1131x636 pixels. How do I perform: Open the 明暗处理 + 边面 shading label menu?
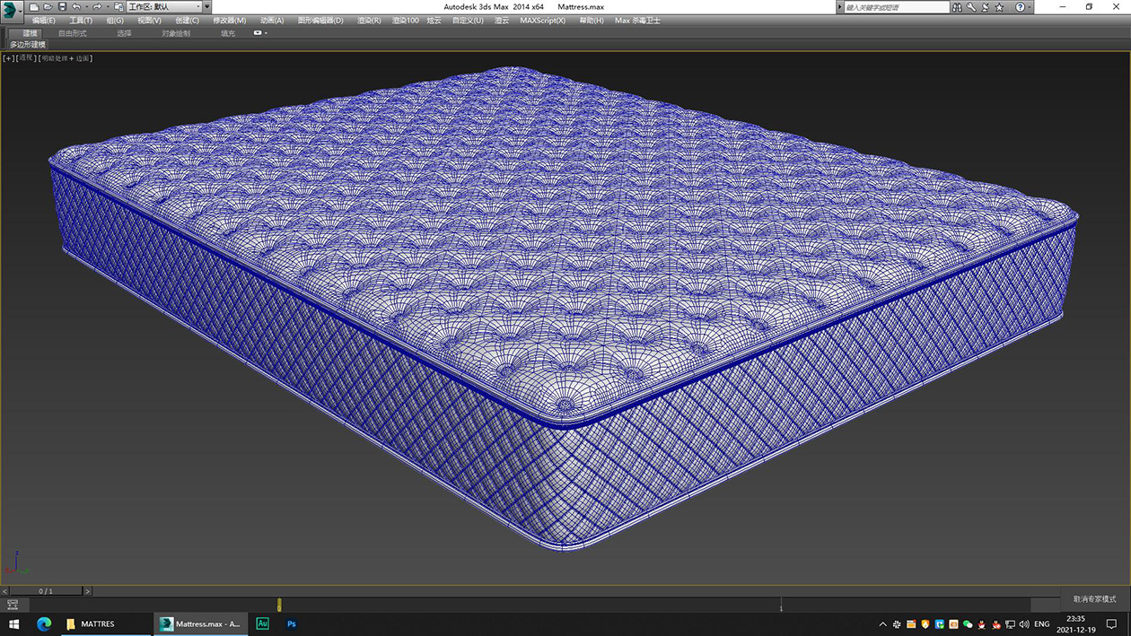pyautogui.click(x=66, y=58)
